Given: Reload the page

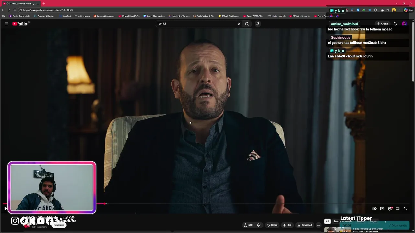Looking at the screenshot, I should [x=9, y=10].
